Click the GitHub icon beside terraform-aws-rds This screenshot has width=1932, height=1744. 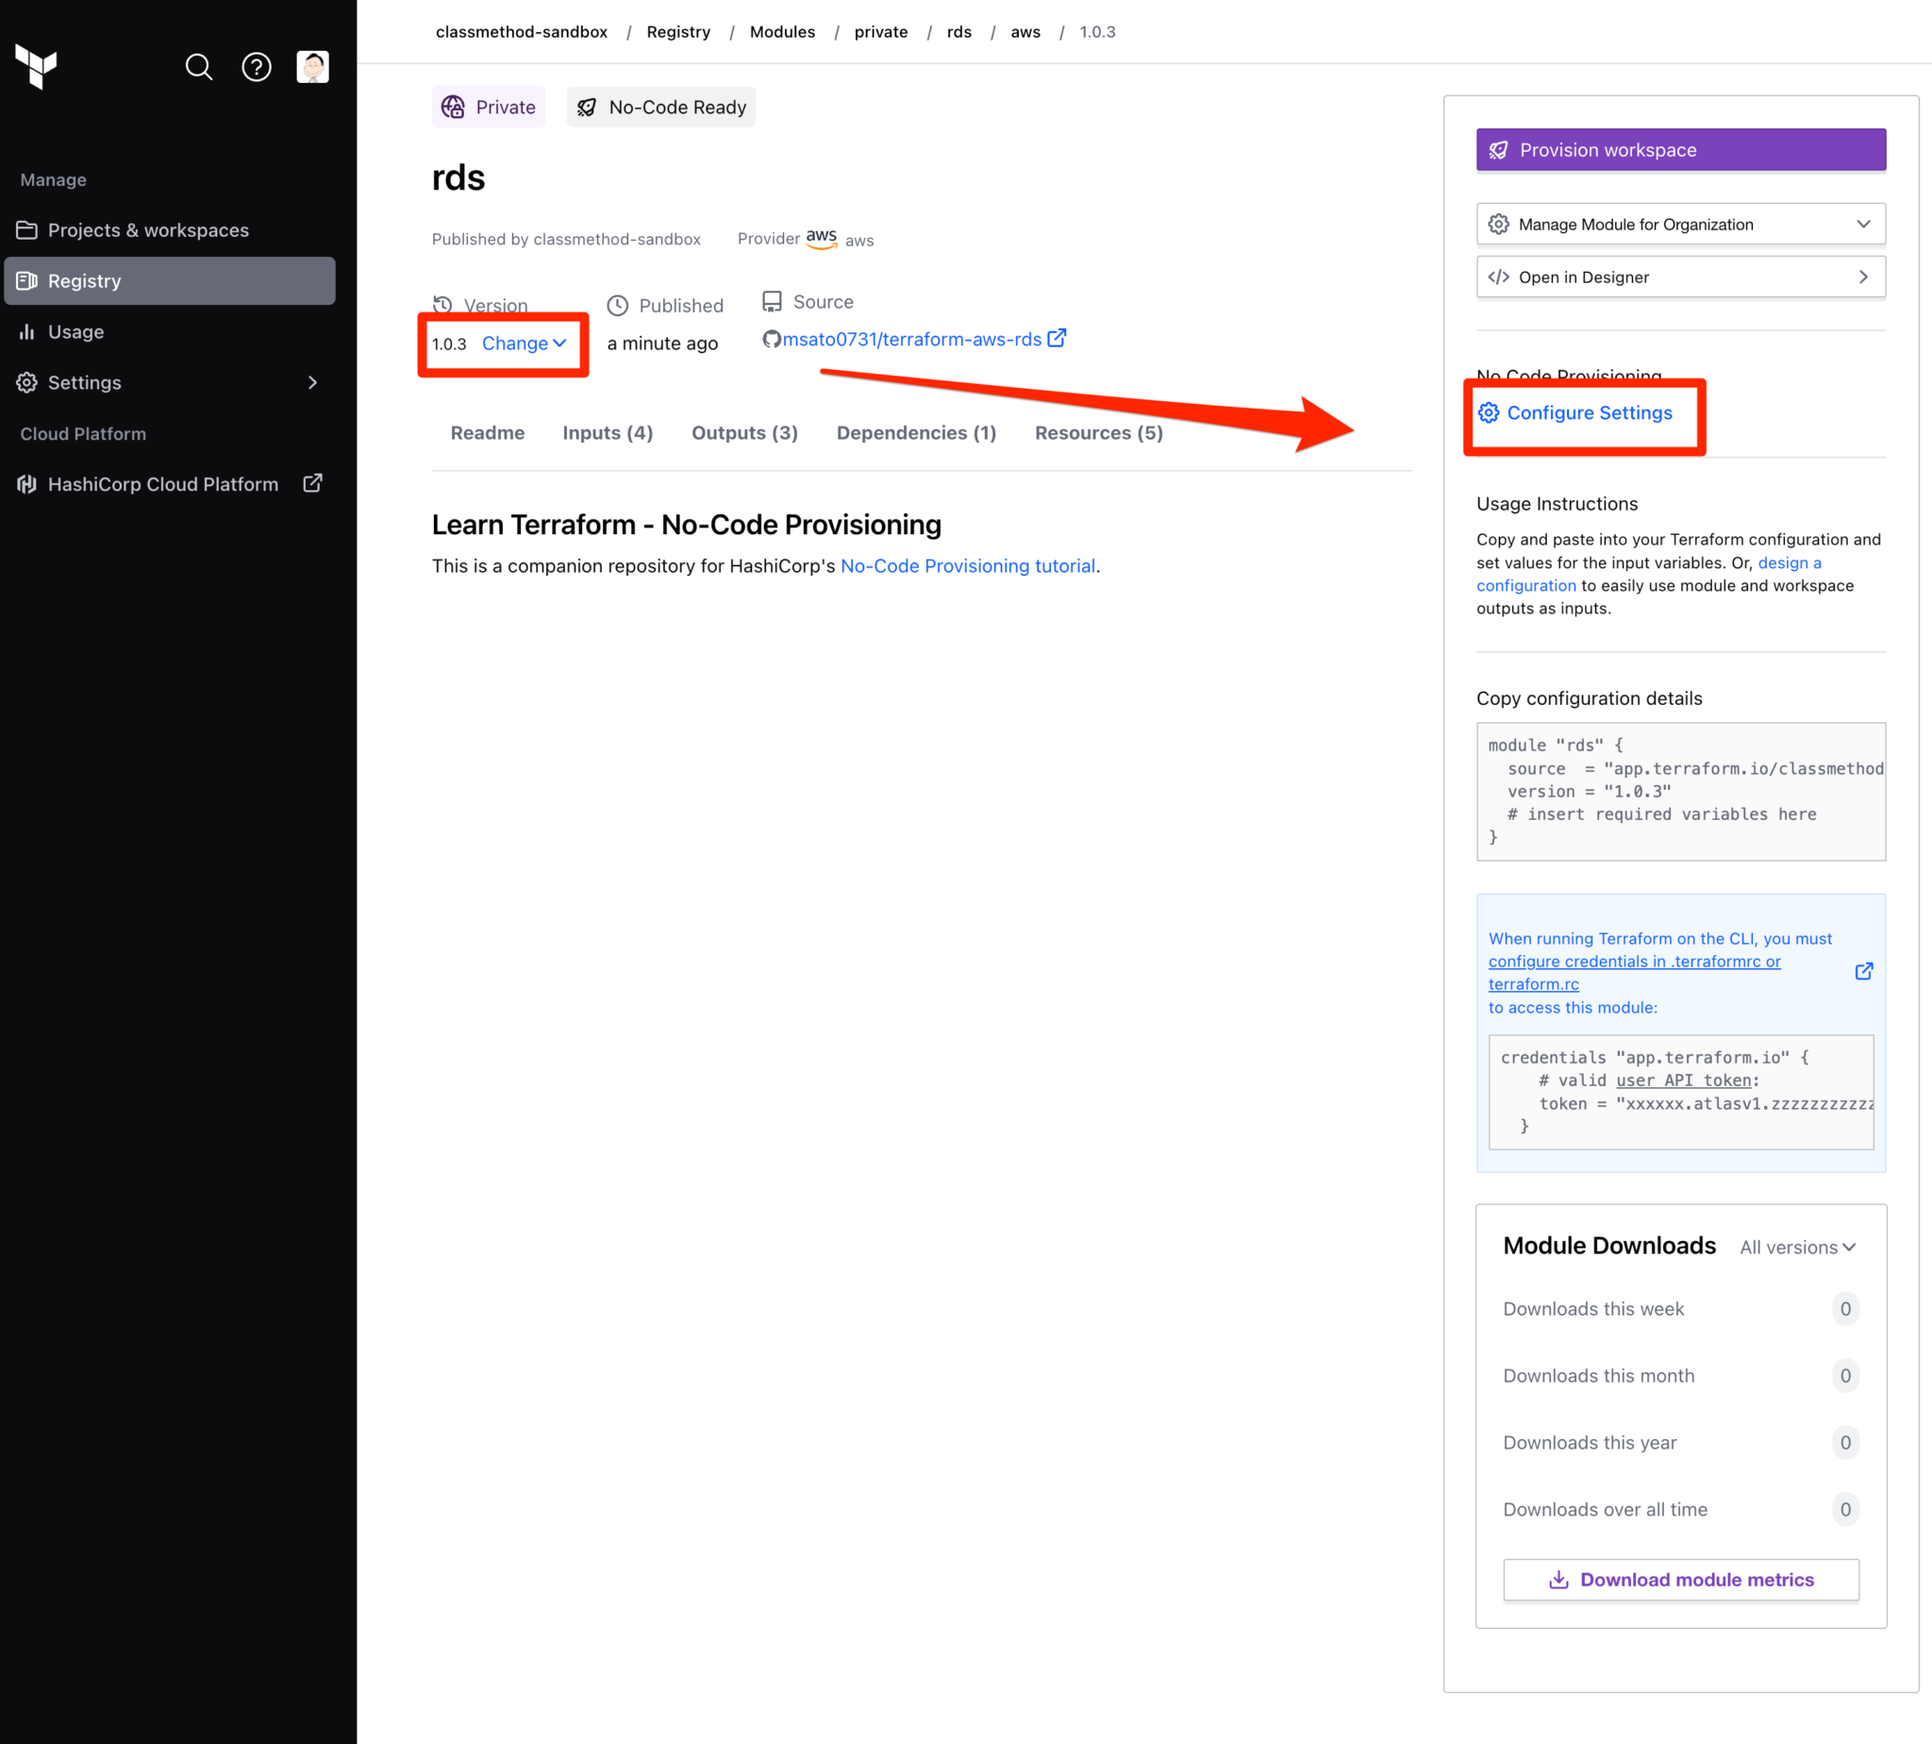pyautogui.click(x=772, y=338)
